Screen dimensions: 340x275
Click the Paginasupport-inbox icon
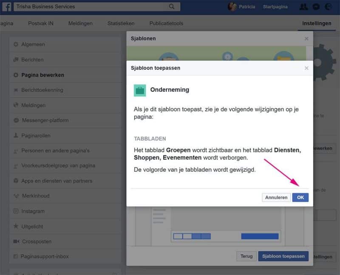tap(15, 256)
